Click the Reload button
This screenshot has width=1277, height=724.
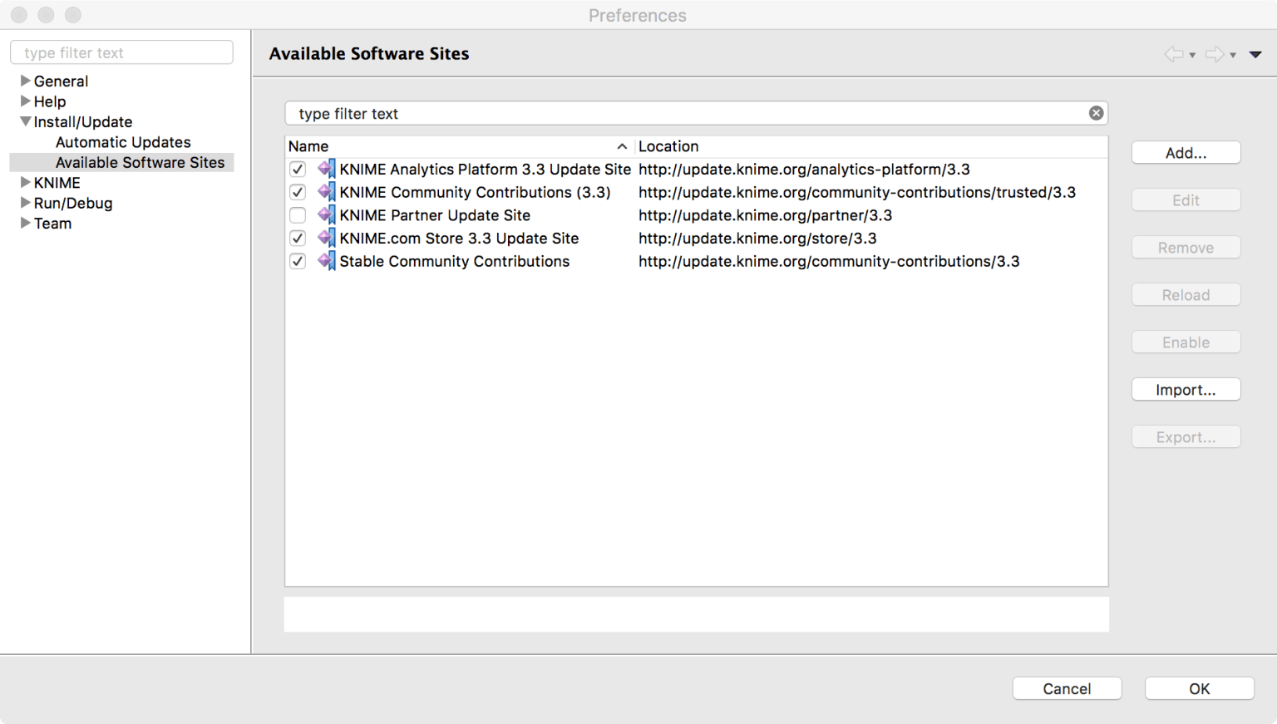point(1186,295)
